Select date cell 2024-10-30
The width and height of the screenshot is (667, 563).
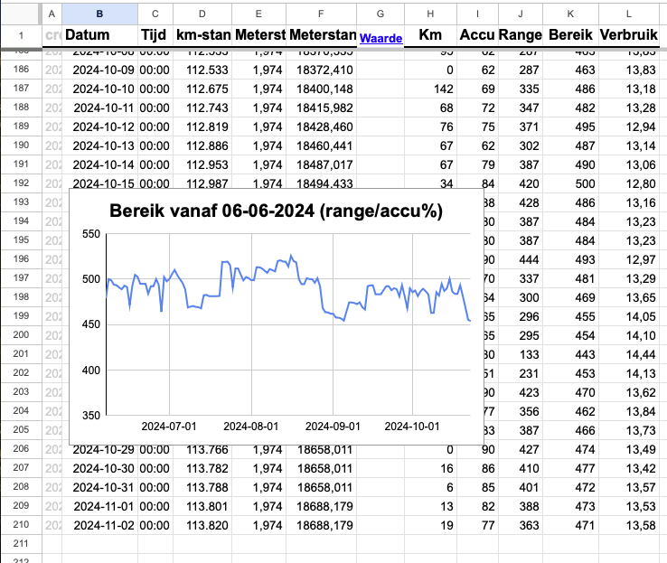click(99, 468)
